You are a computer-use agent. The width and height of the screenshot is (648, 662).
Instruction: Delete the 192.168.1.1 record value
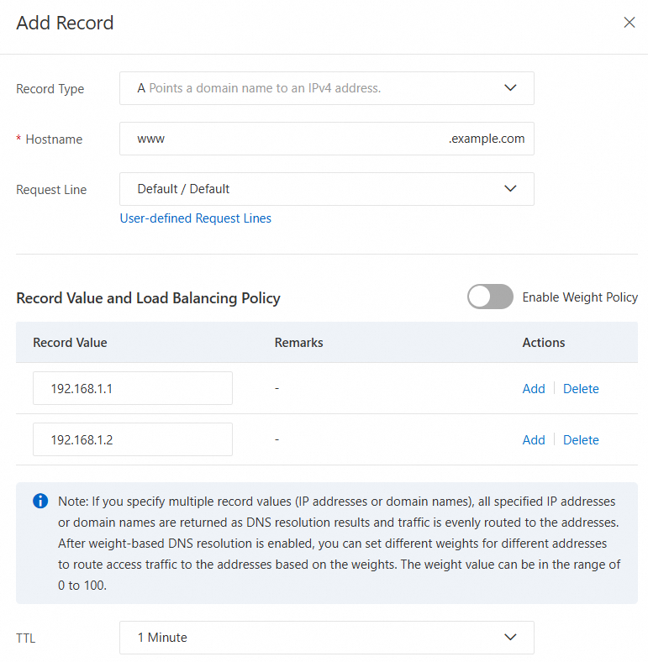(x=581, y=389)
